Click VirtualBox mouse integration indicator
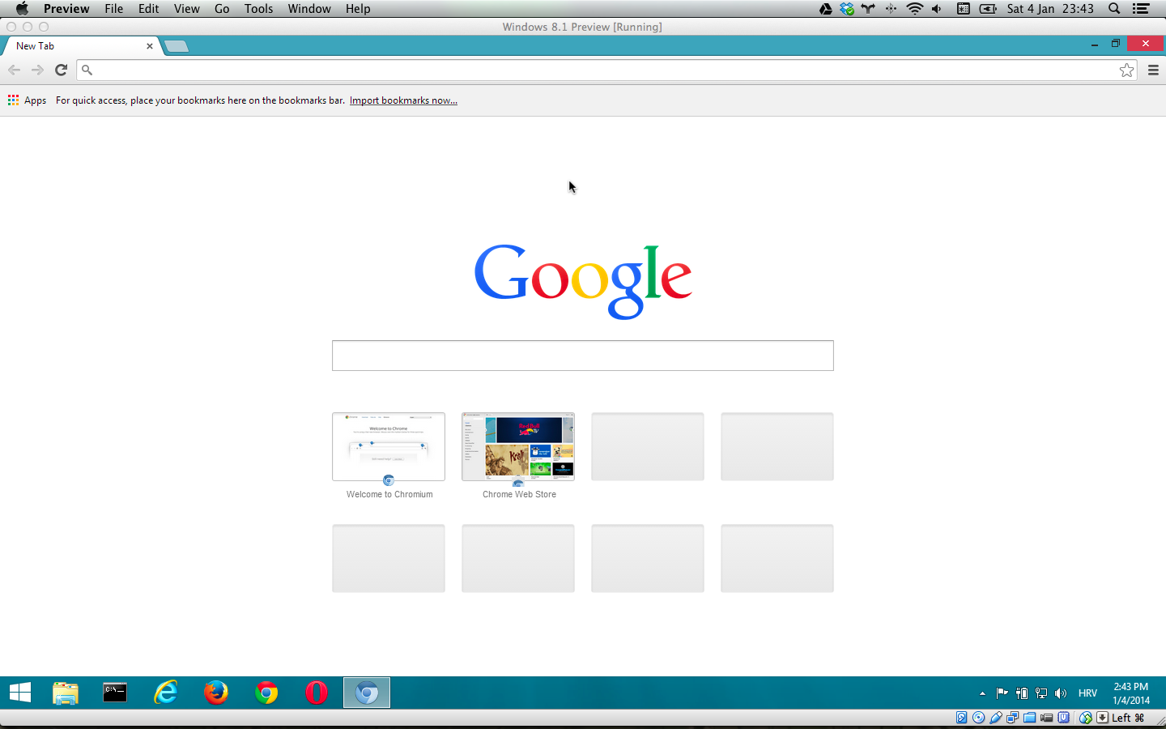Image resolution: width=1166 pixels, height=729 pixels. click(x=1086, y=718)
